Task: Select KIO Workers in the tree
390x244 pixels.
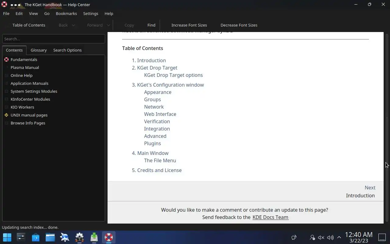Action: (x=22, y=107)
